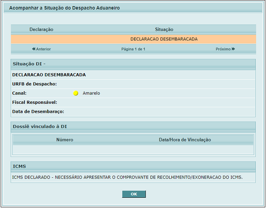Go to Próximo page link
Screen dimensions: 266x208
click(x=225, y=49)
